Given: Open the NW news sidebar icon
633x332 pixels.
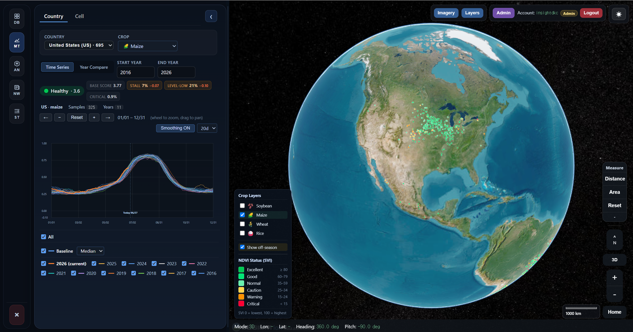Looking at the screenshot, I should [x=17, y=90].
